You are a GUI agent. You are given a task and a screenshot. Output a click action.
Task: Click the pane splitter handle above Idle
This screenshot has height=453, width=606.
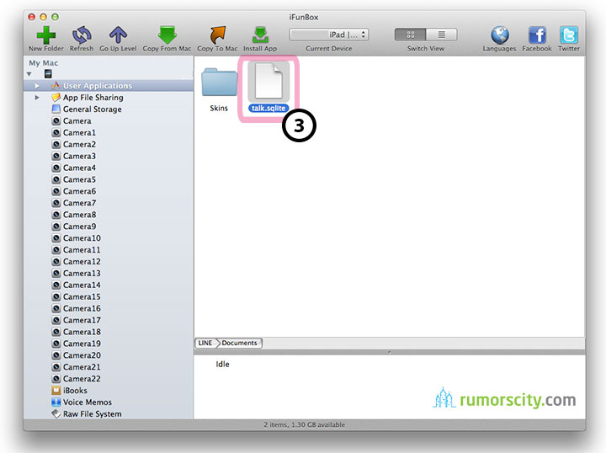point(389,352)
